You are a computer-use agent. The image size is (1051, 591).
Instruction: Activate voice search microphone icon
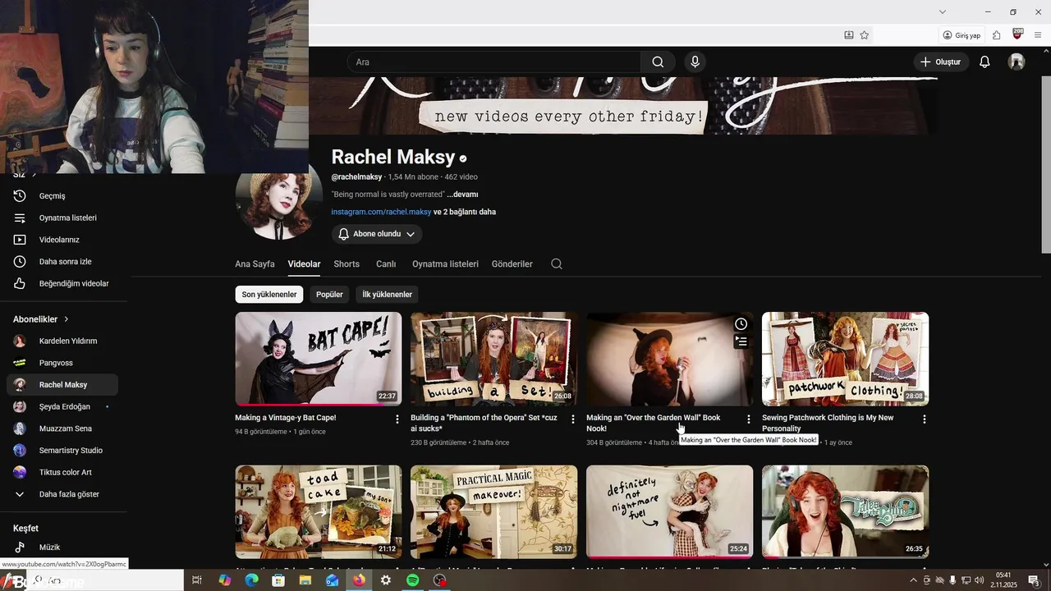coord(695,62)
